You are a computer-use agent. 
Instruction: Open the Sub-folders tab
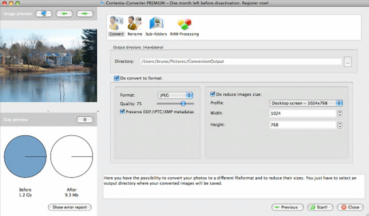click(156, 26)
